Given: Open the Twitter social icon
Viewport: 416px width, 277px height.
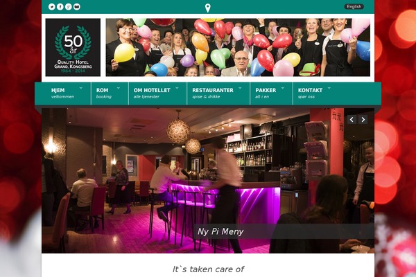Looking at the screenshot, I should coord(52,7).
